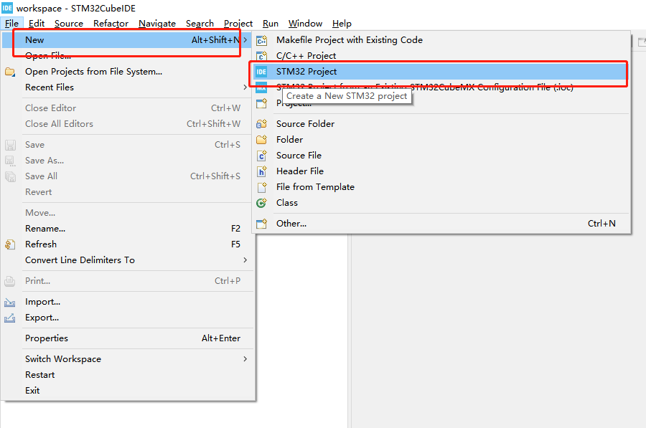646x428 pixels.
Task: Click the Class icon
Action: (x=261, y=203)
